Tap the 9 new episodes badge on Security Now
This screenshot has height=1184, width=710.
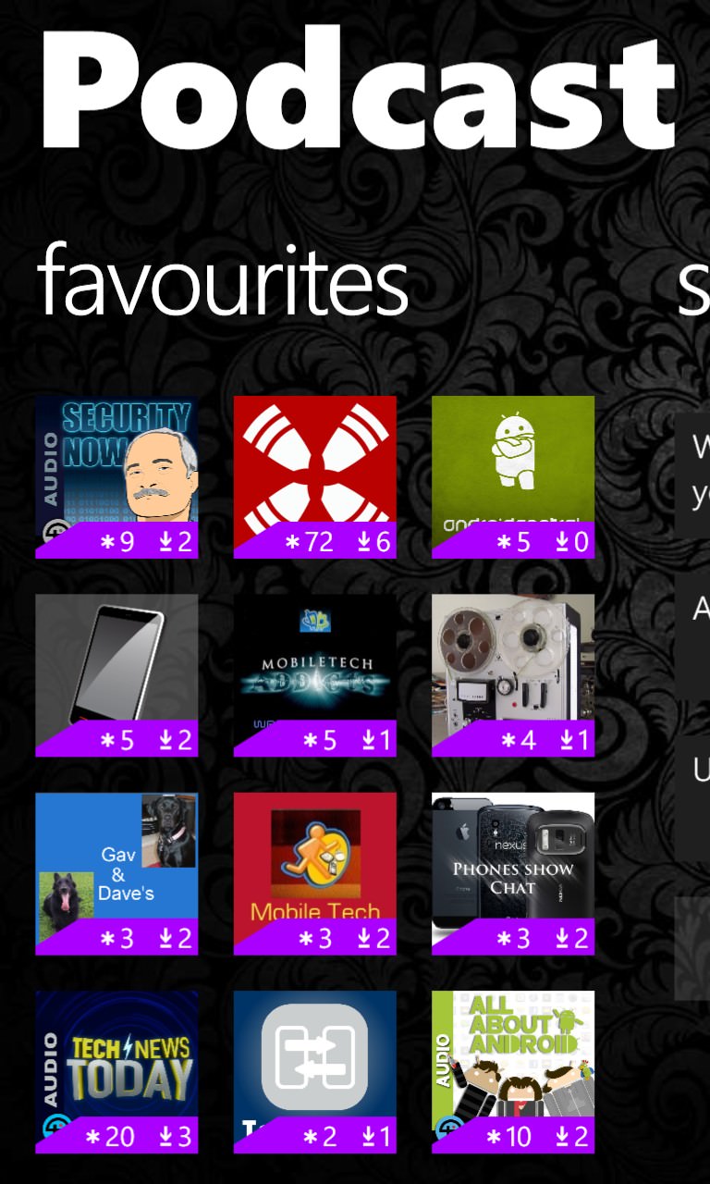[x=117, y=542]
